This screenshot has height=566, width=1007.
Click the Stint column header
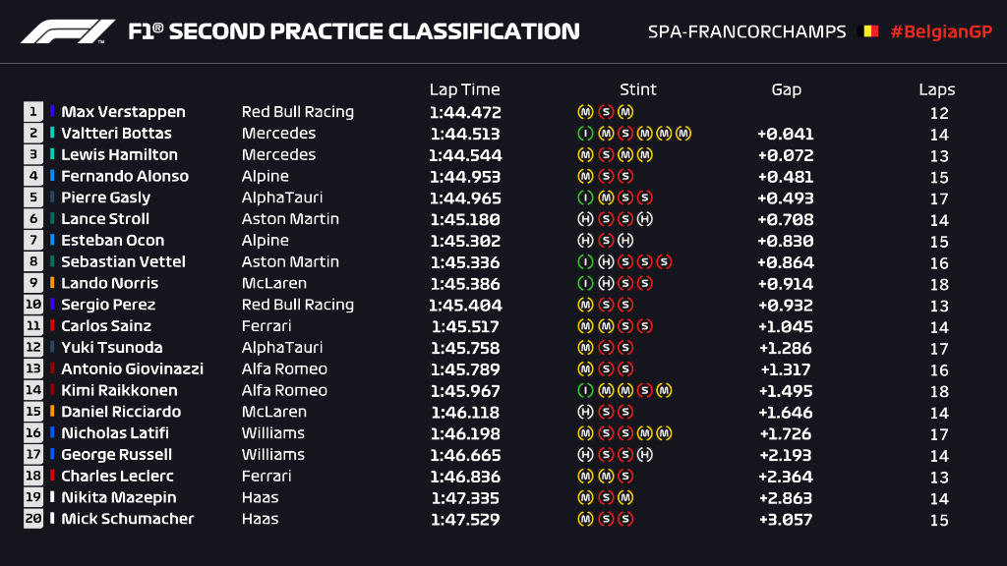pyautogui.click(x=638, y=89)
